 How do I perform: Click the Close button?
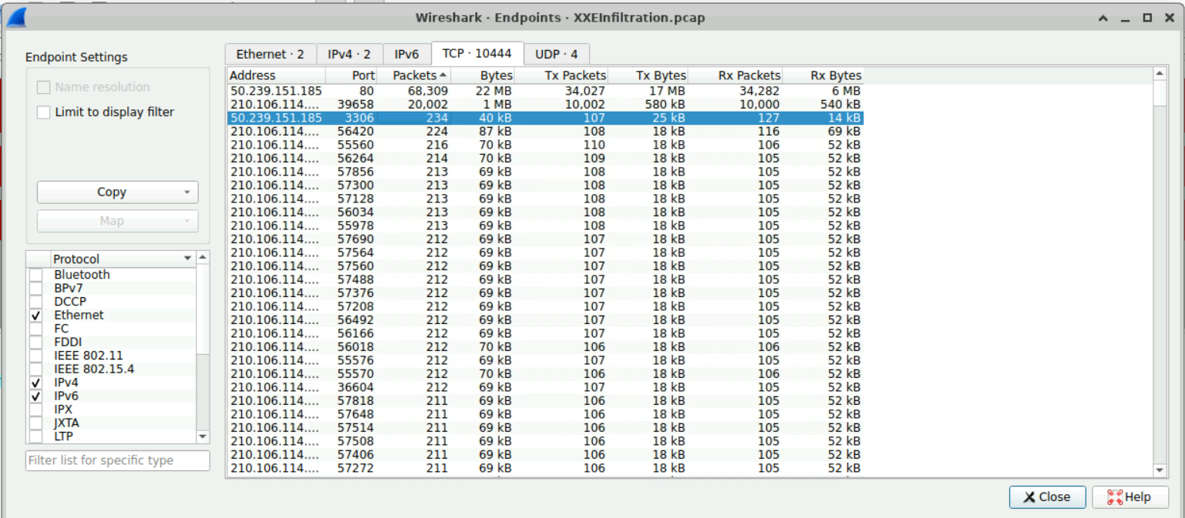click(1047, 497)
